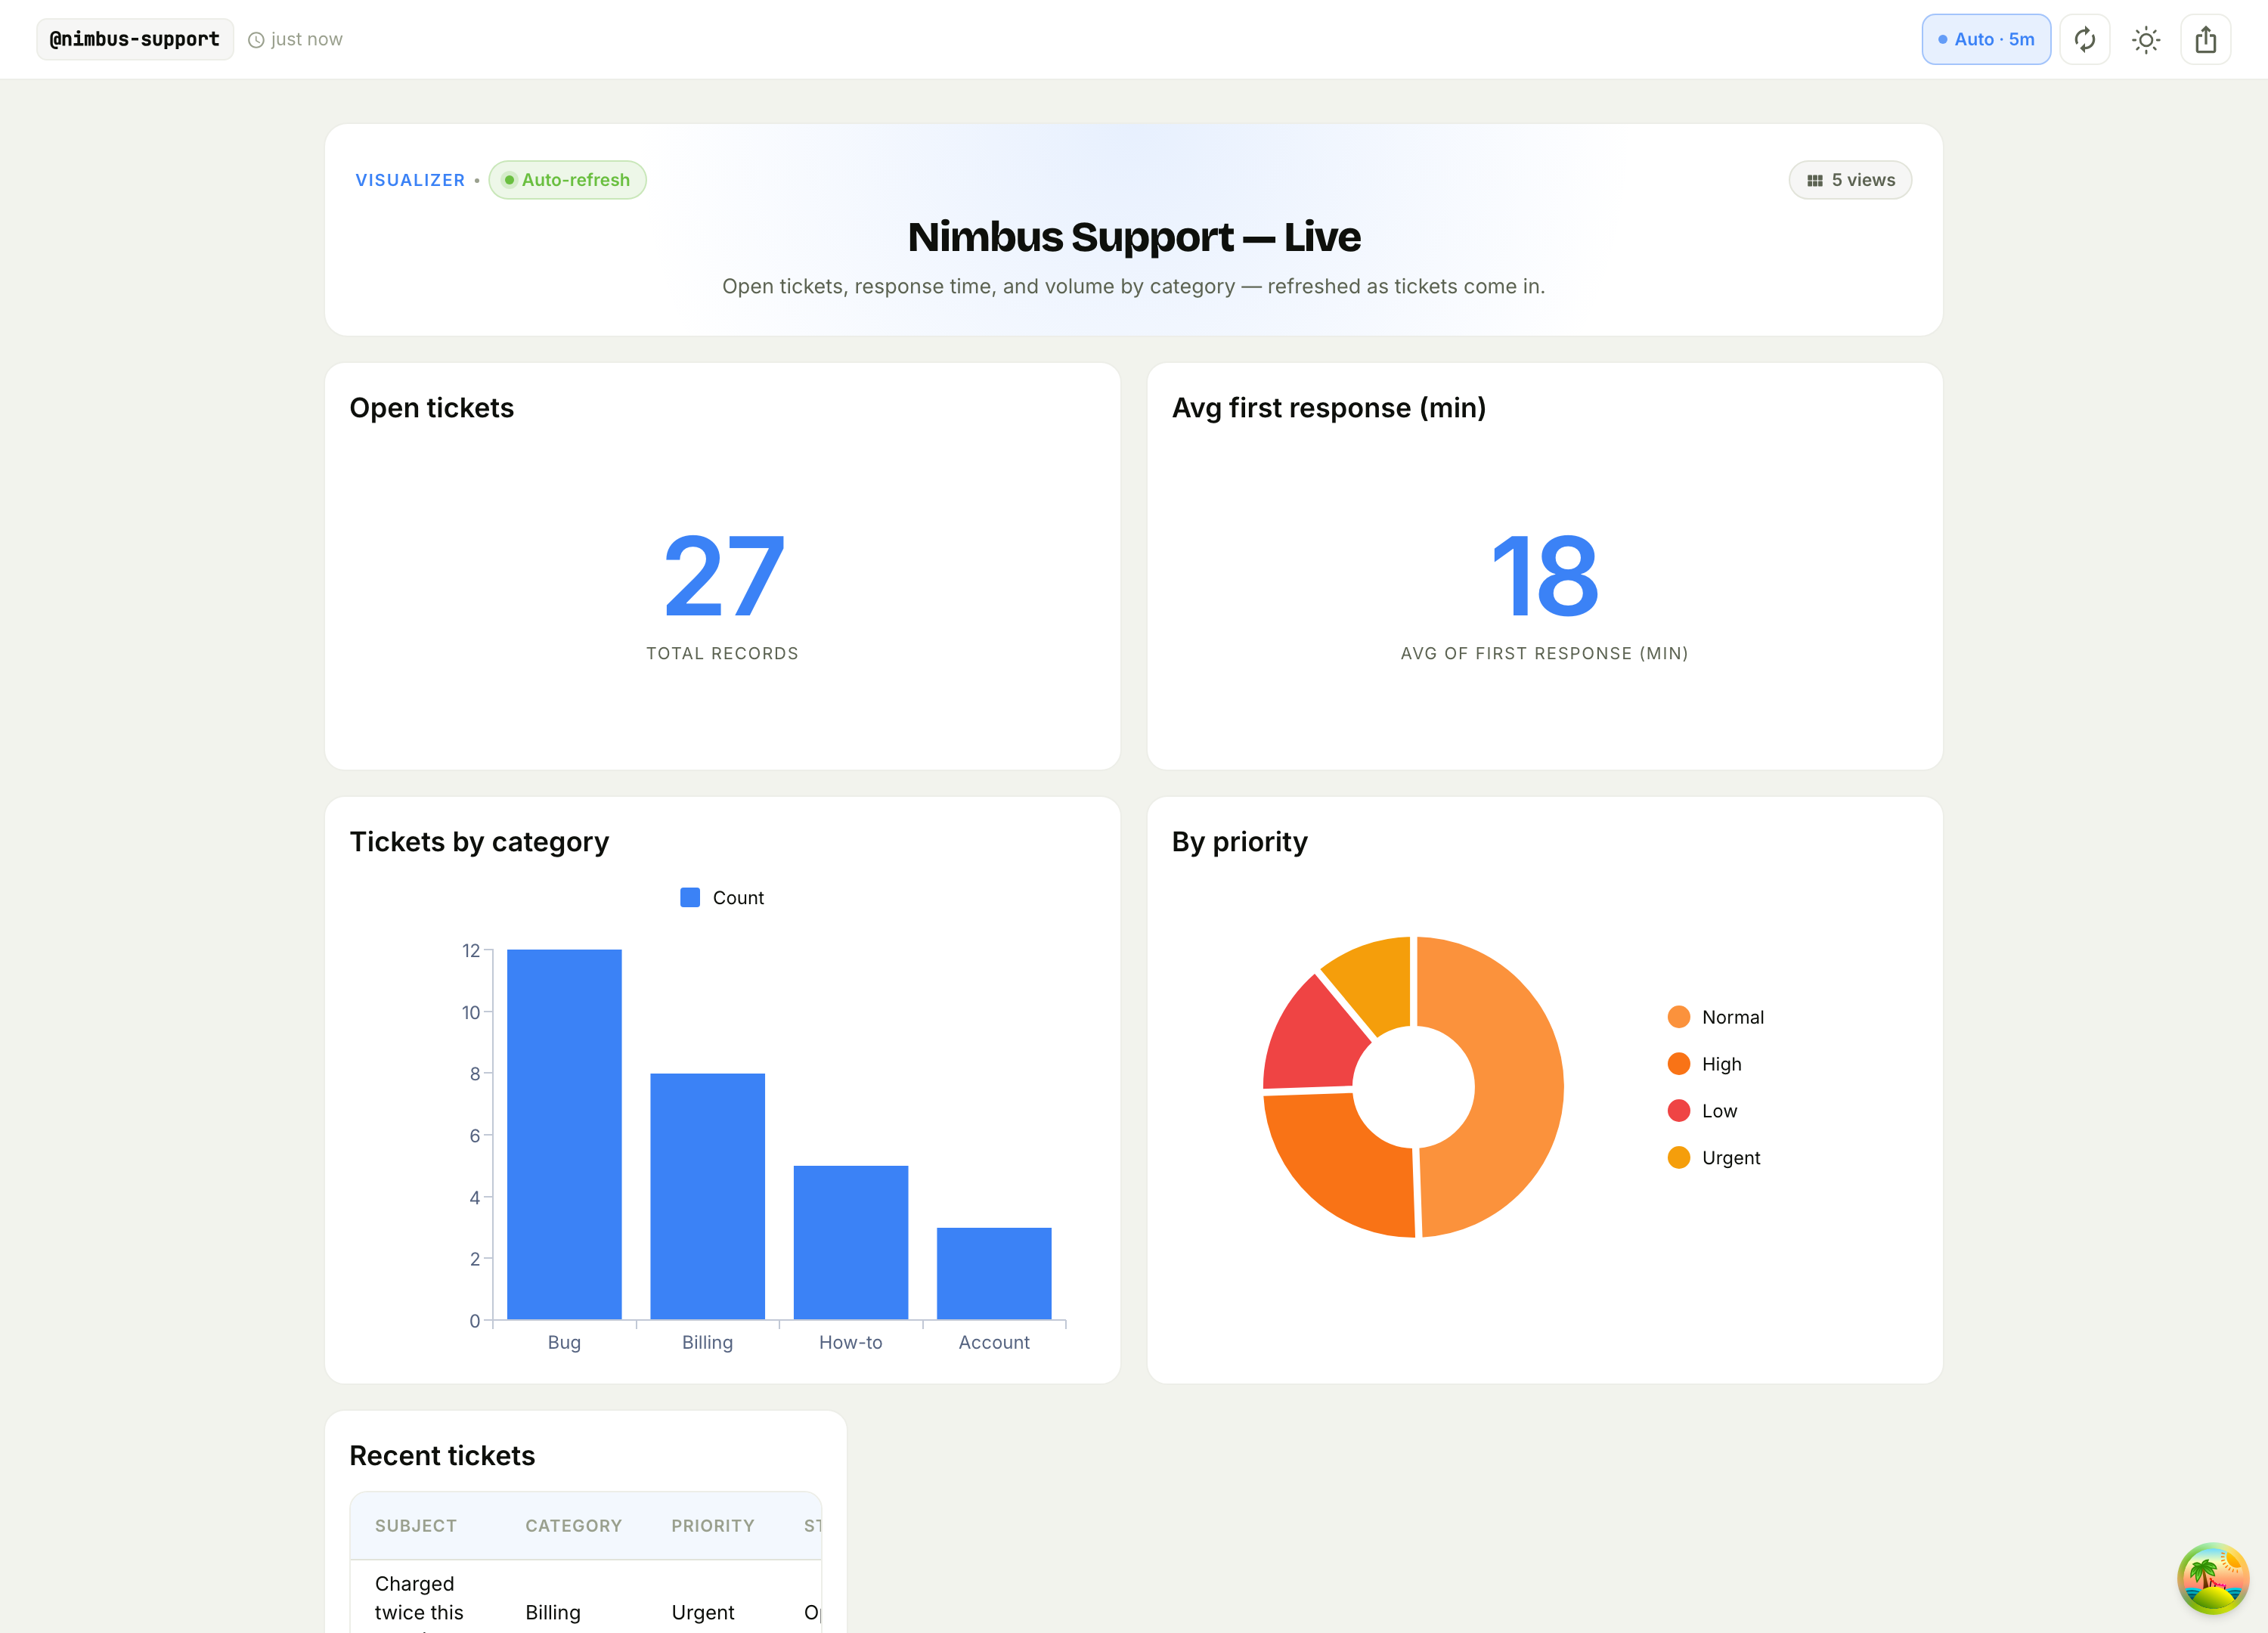Image resolution: width=2268 pixels, height=1633 pixels.
Task: Click the Tickets by category heading
Action: tap(478, 842)
